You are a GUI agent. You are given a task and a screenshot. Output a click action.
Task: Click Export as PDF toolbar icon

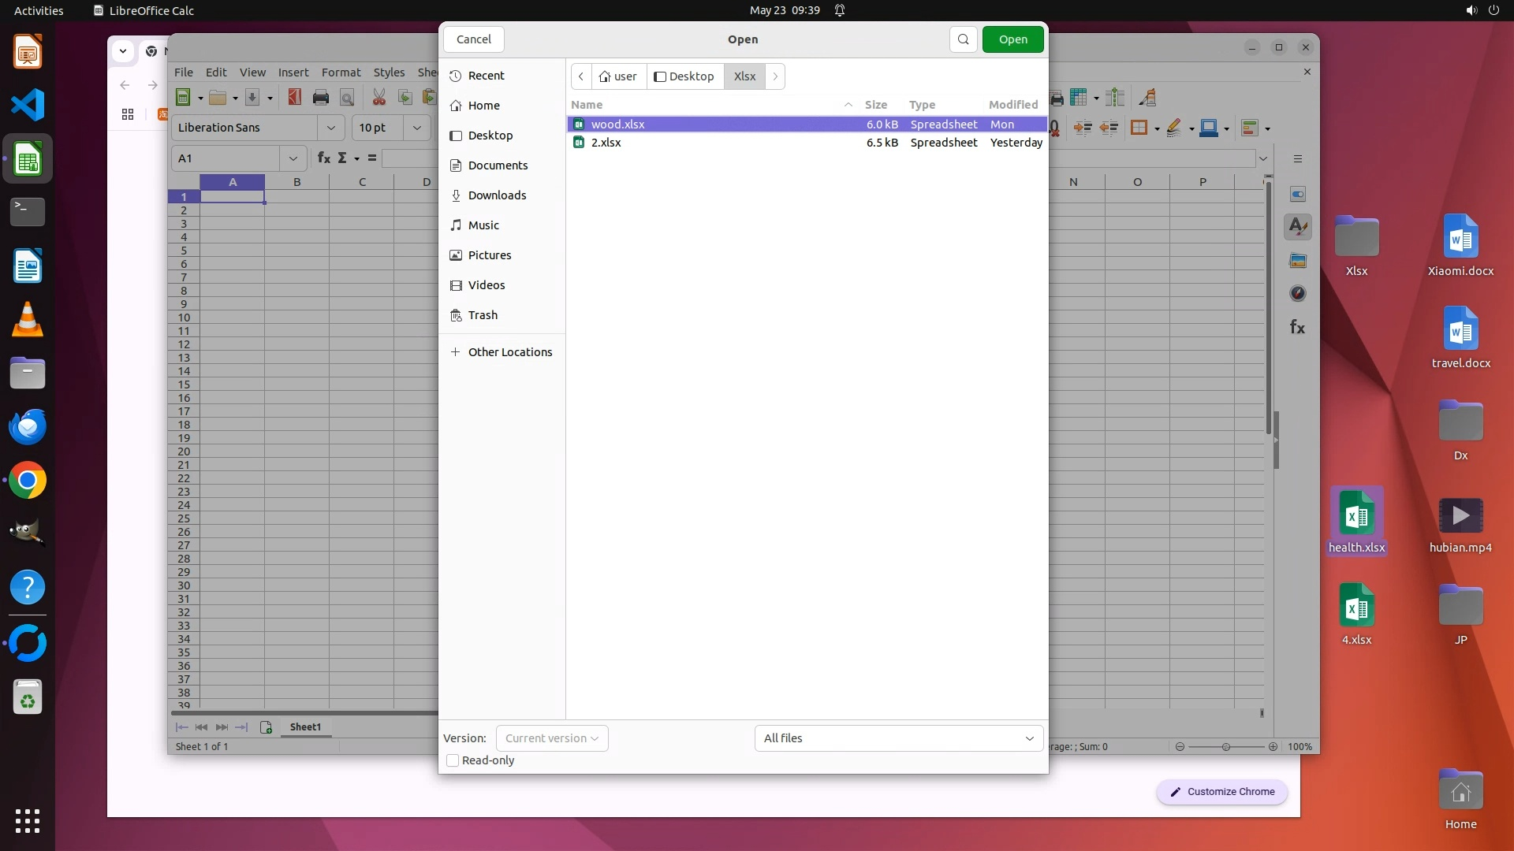pos(294,97)
